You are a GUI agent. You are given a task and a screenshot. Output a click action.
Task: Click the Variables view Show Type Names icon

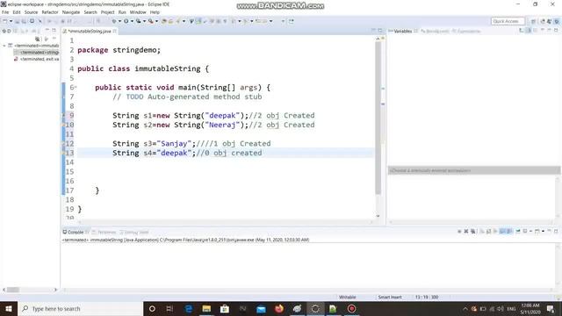(x=522, y=31)
